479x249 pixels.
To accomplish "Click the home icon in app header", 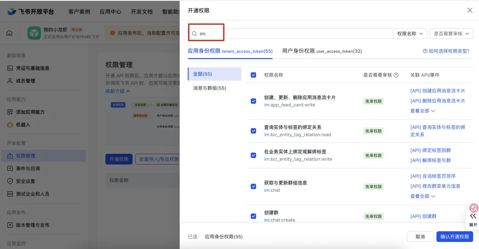I will click(9, 33).
